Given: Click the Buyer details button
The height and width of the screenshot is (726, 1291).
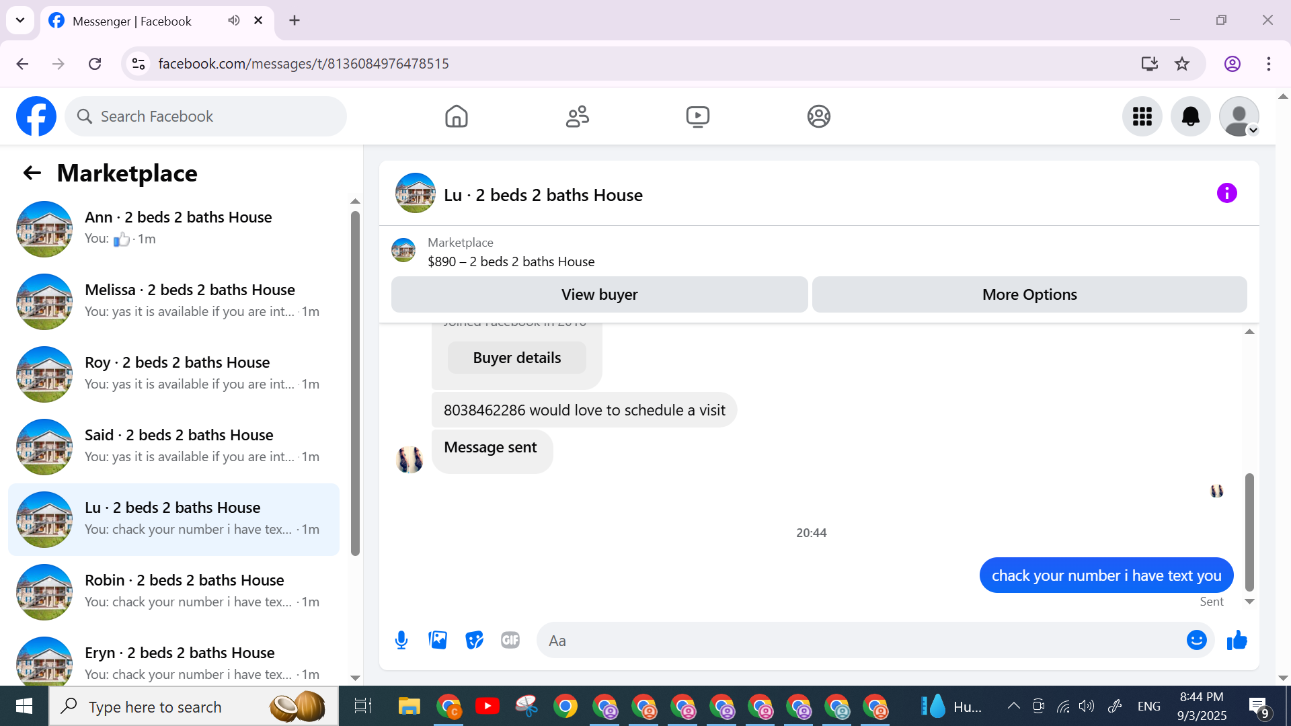Looking at the screenshot, I should pyautogui.click(x=517, y=358).
